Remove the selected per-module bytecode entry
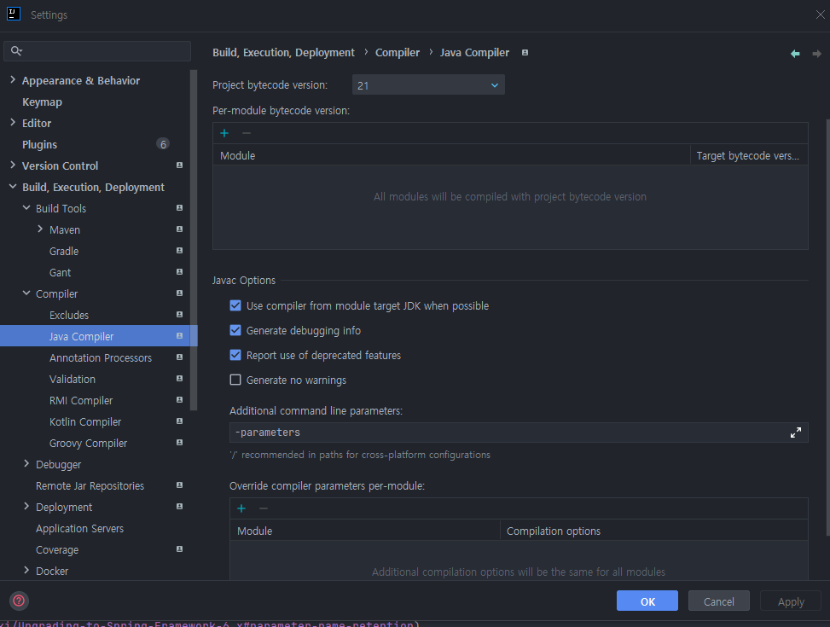Viewport: 830px width, 627px height. point(247,133)
